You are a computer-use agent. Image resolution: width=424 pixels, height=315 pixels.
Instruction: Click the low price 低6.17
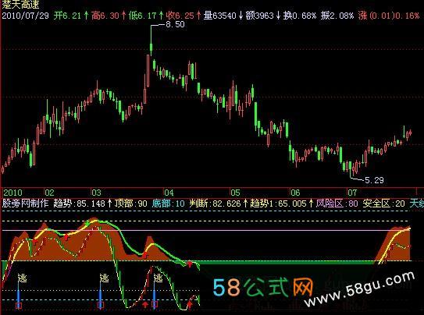tap(143, 16)
